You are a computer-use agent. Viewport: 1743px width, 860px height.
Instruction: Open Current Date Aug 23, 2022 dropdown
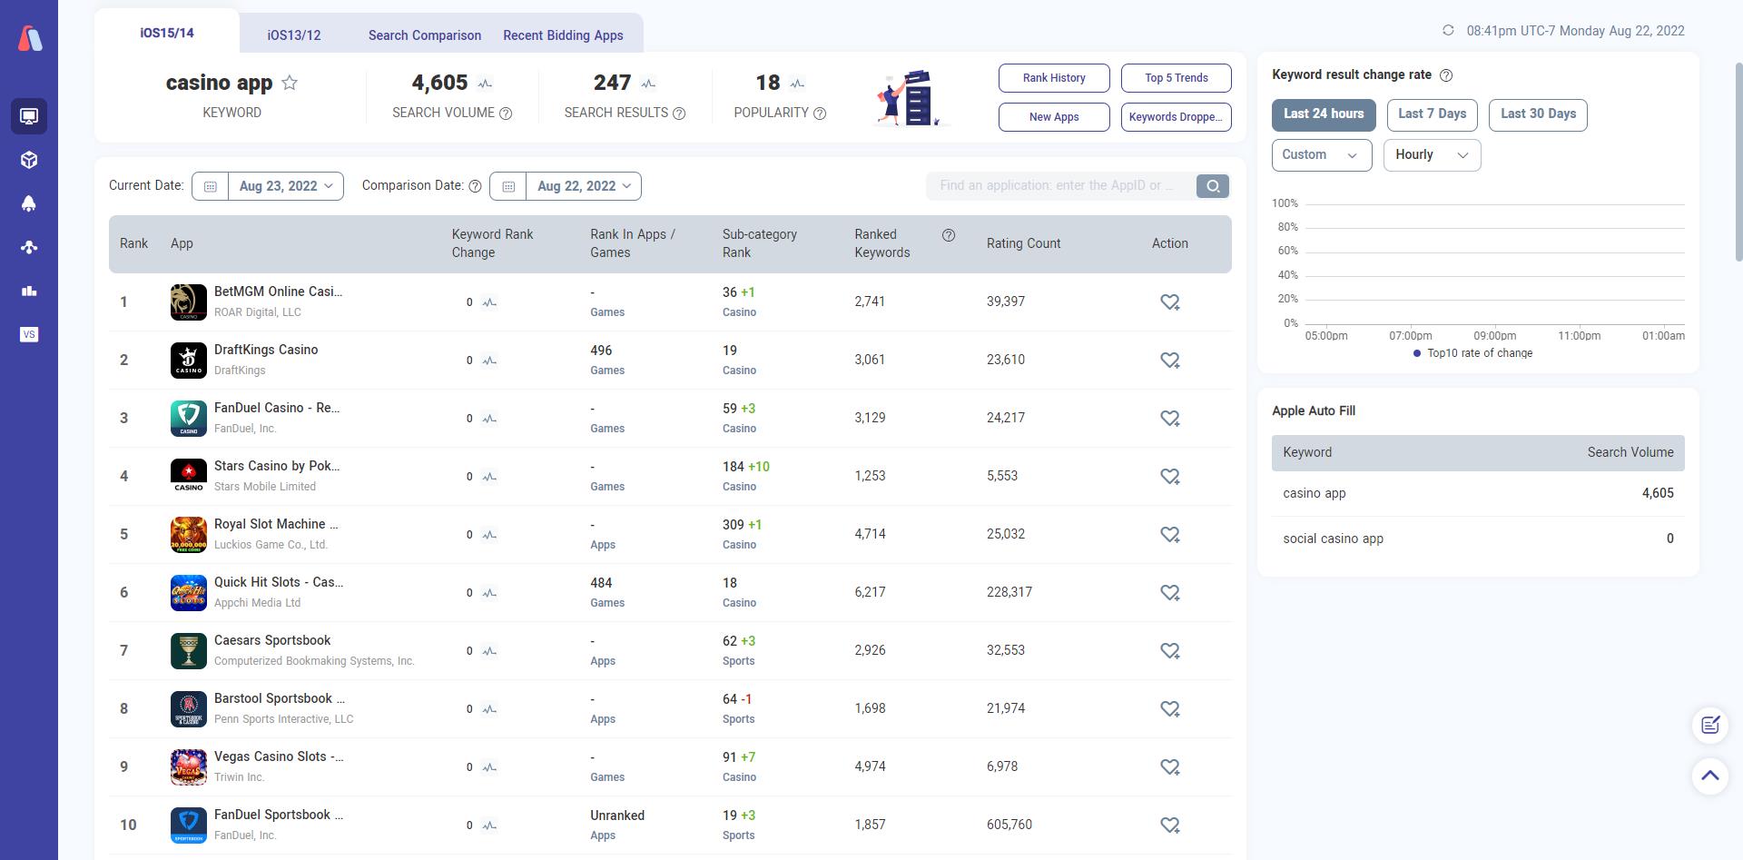tap(286, 186)
